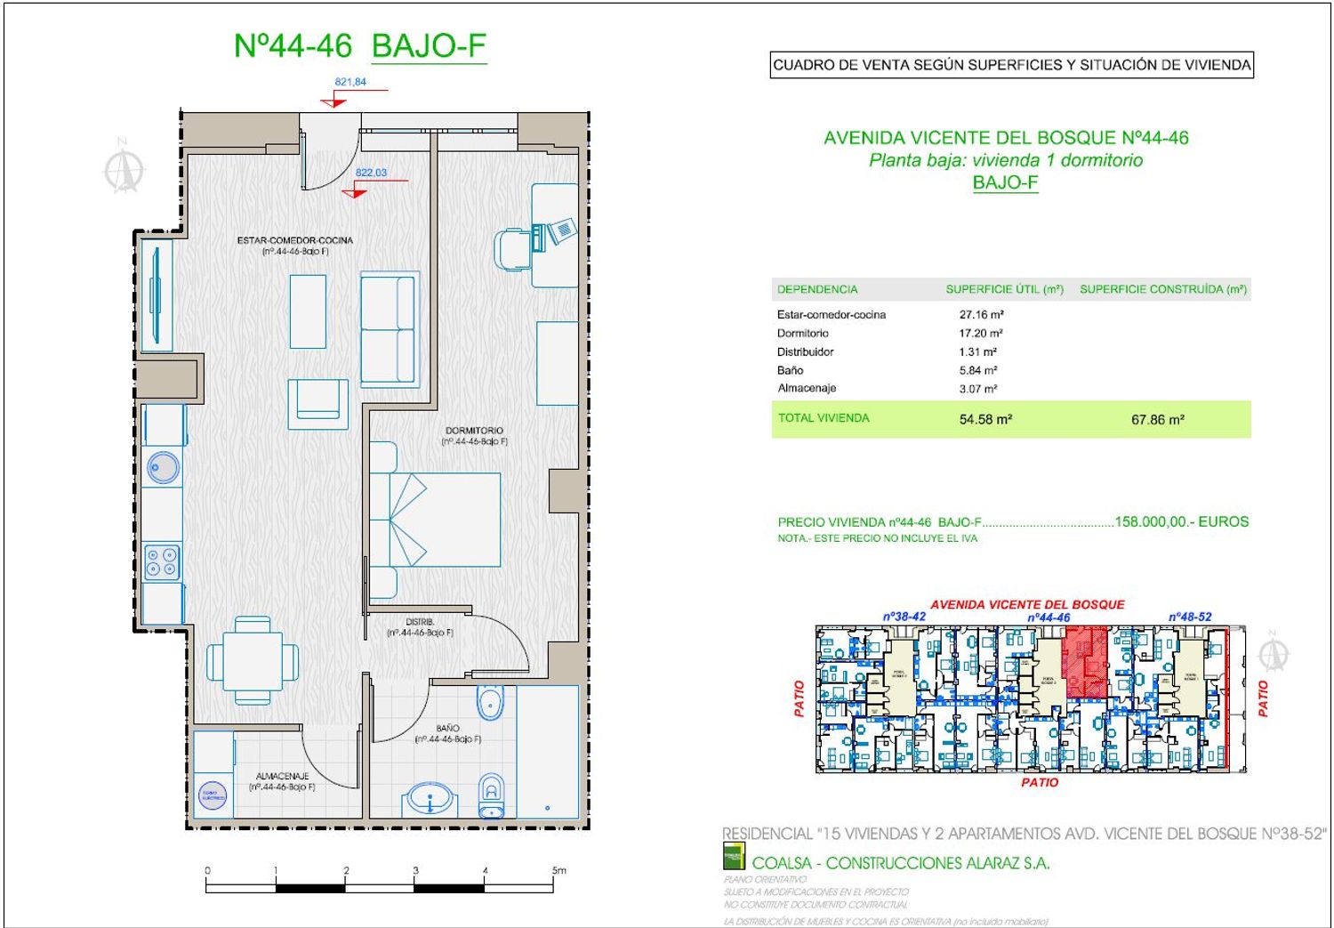The width and height of the screenshot is (1334, 928).
Task: Click the oval washbasin symbol in the bathroom
Action: (x=431, y=799)
